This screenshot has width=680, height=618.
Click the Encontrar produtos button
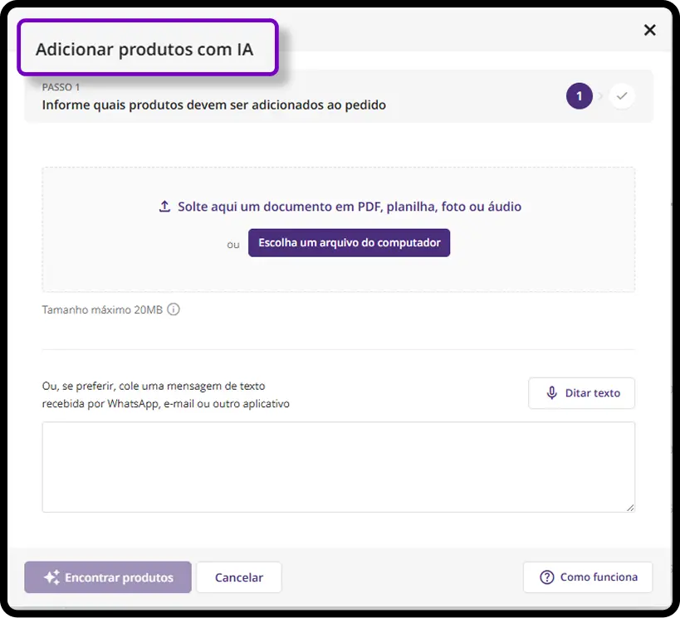pyautogui.click(x=108, y=577)
